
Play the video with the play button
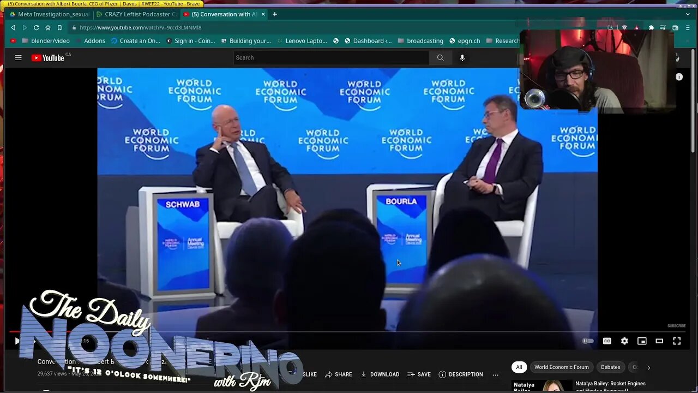click(17, 341)
